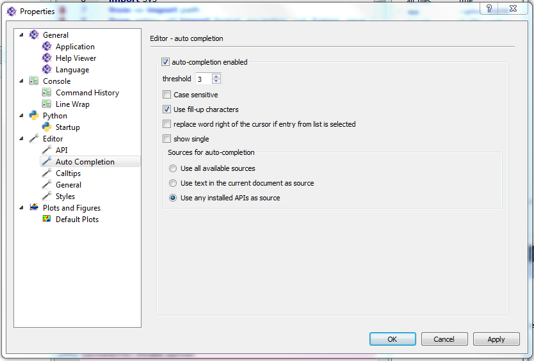Viewport: 534px width, 361px height.
Task: Click the Application item icon
Action: pos(47,46)
